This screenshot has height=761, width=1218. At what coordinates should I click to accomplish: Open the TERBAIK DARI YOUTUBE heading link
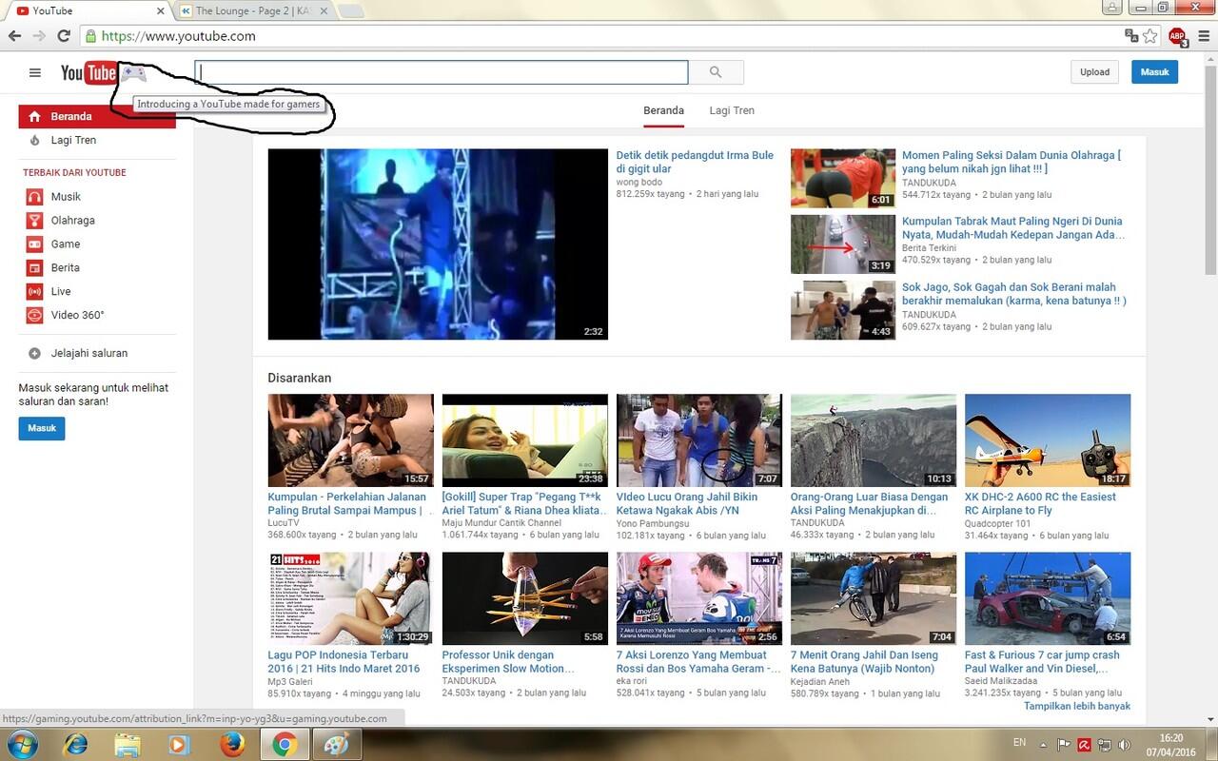coord(74,173)
